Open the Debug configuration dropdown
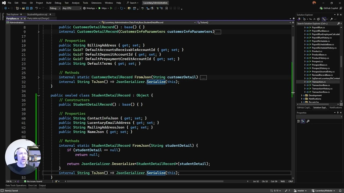 55,8
